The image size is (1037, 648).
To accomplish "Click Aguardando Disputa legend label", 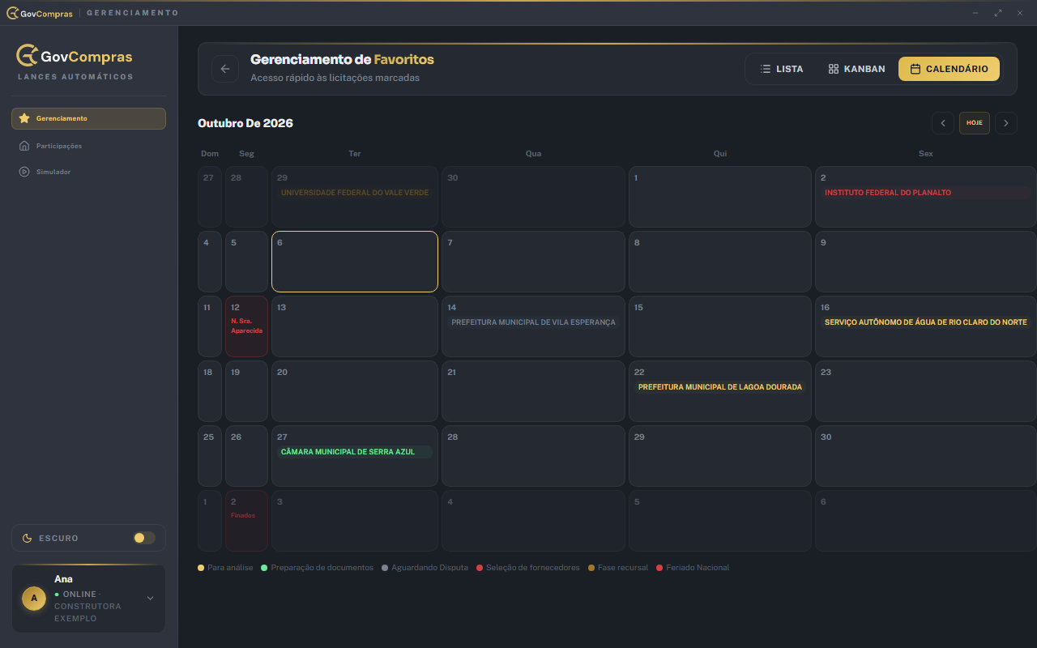I will 429,568.
